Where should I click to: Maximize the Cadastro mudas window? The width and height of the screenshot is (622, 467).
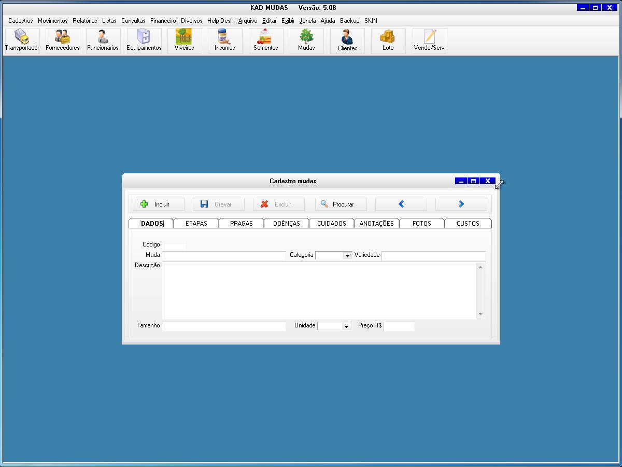click(x=474, y=181)
